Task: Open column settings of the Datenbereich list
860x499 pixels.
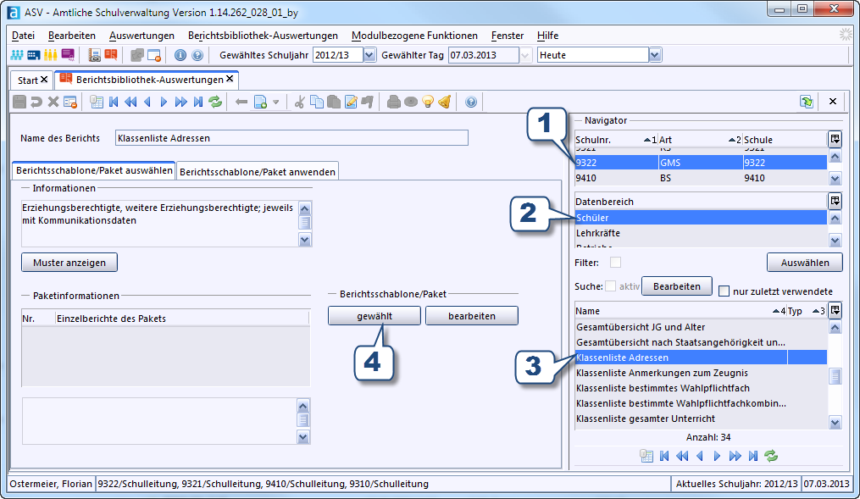Action: [x=835, y=202]
